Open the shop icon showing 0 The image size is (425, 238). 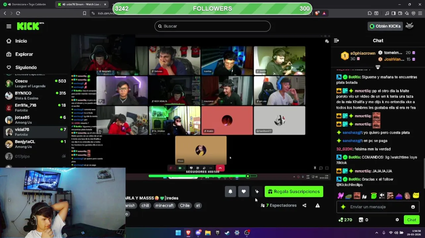click(363, 220)
